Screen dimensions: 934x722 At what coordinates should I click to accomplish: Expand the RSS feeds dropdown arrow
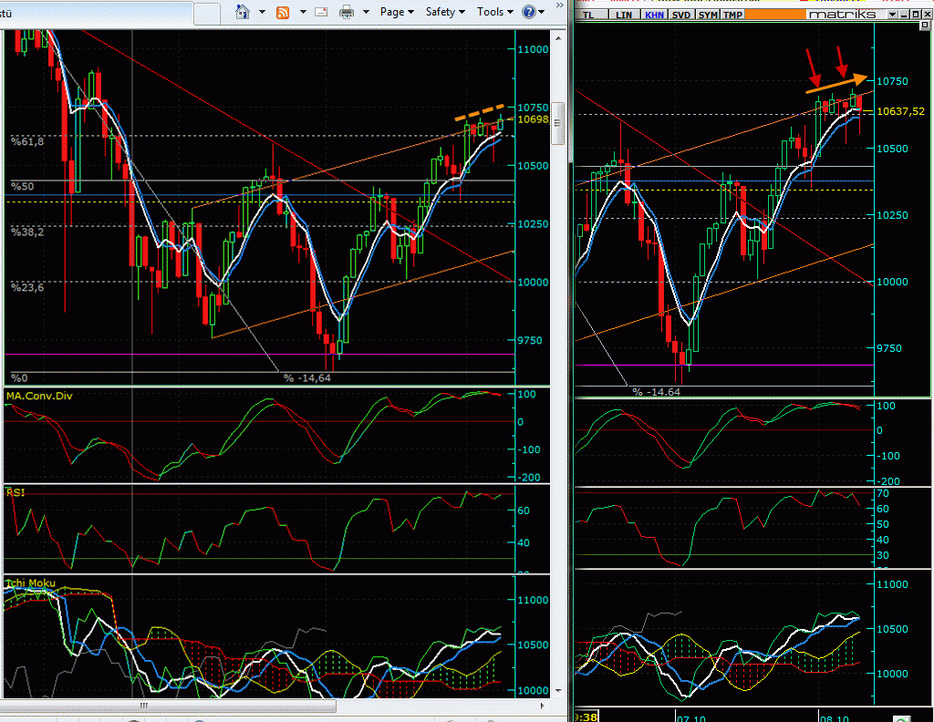(x=303, y=12)
